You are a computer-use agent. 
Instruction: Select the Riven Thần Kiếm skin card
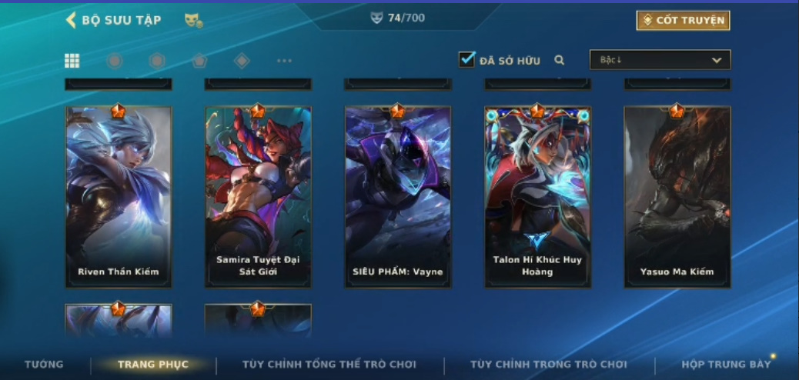(x=119, y=197)
